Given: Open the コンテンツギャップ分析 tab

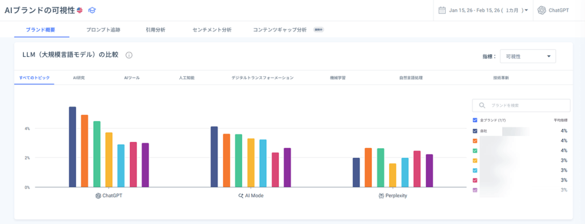Looking at the screenshot, I should [x=280, y=30].
